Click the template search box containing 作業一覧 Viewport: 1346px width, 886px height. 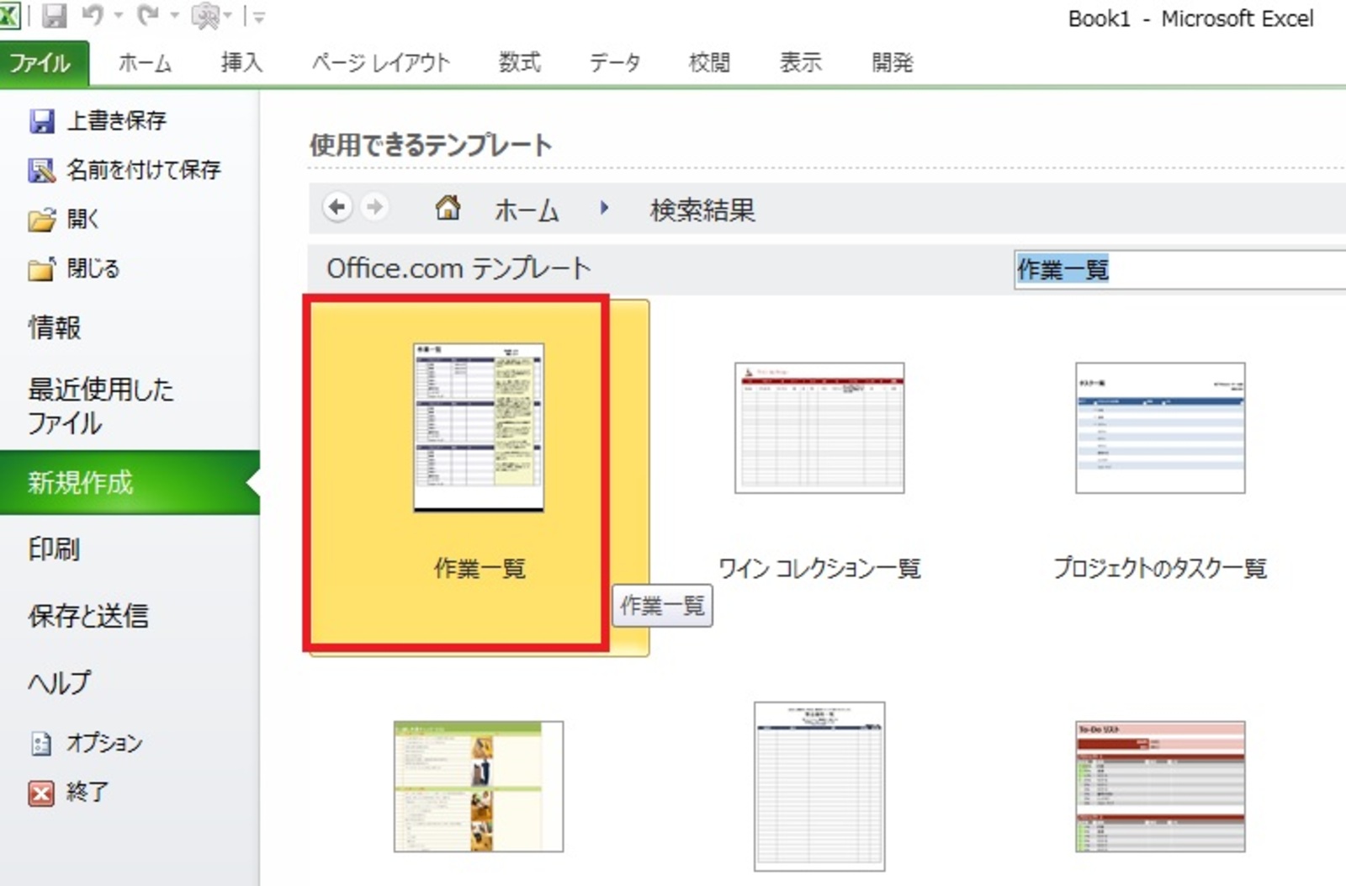[1178, 269]
